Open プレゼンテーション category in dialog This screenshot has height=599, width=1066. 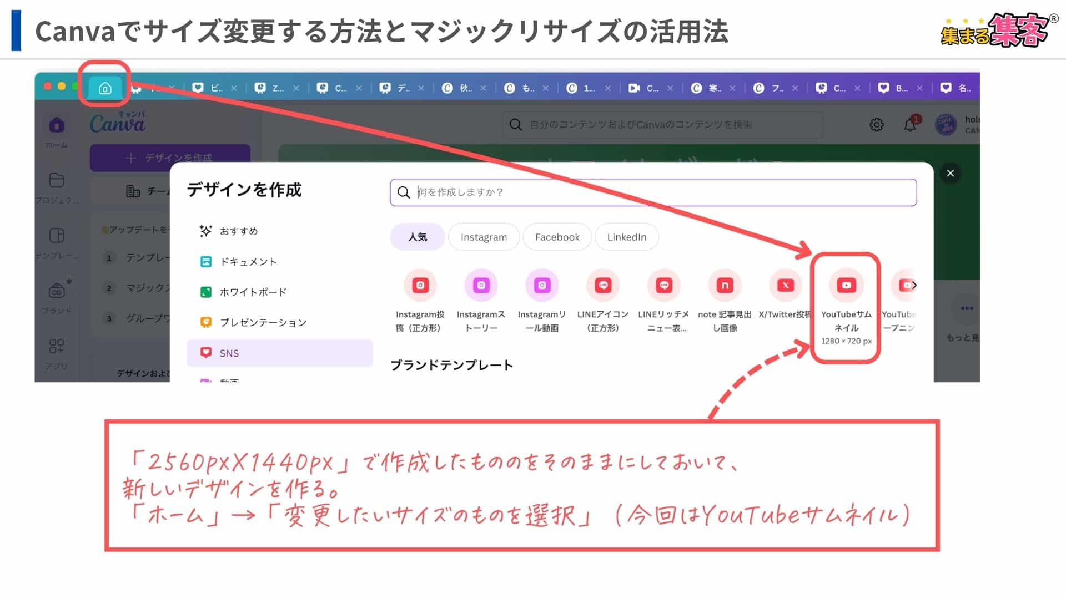pyautogui.click(x=280, y=323)
